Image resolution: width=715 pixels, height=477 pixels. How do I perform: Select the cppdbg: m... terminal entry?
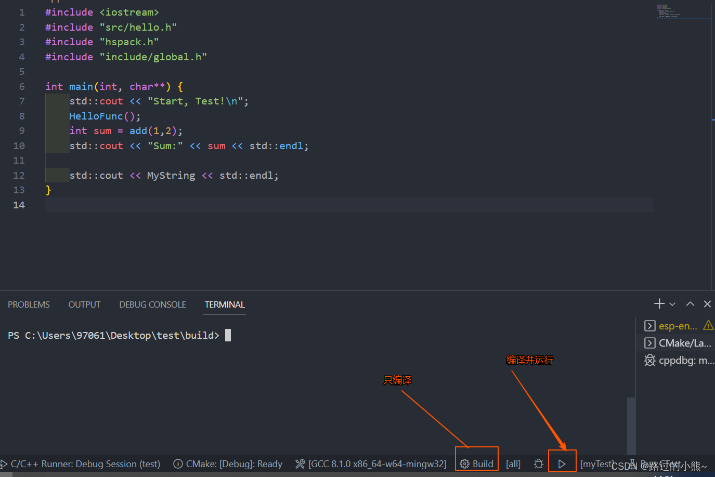[678, 360]
